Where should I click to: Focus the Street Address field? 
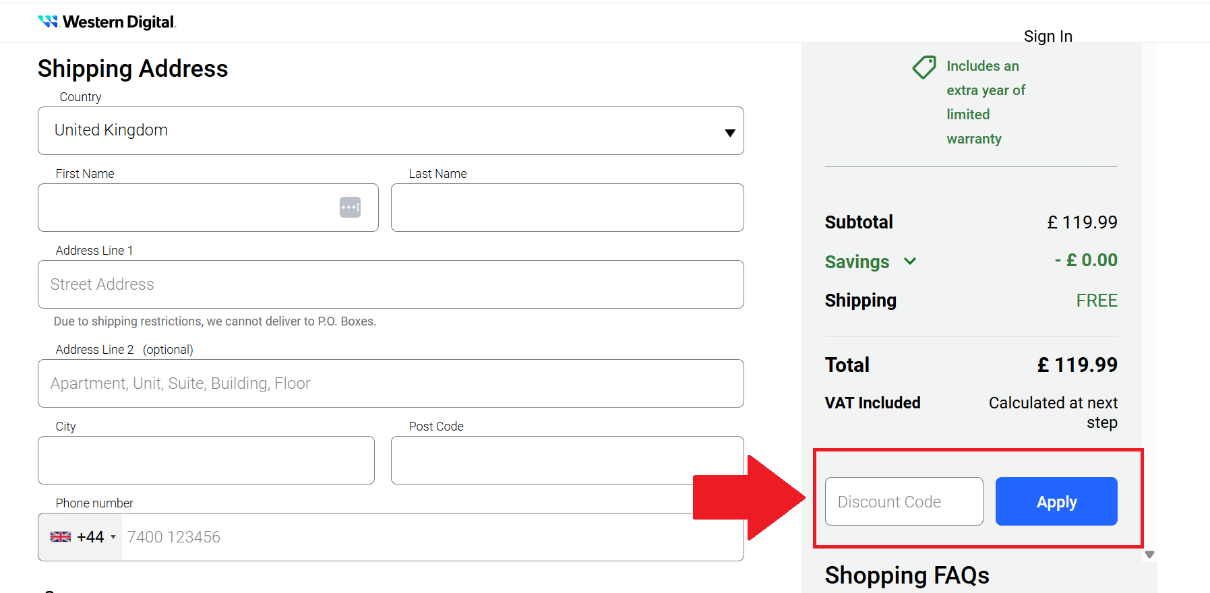tap(390, 284)
